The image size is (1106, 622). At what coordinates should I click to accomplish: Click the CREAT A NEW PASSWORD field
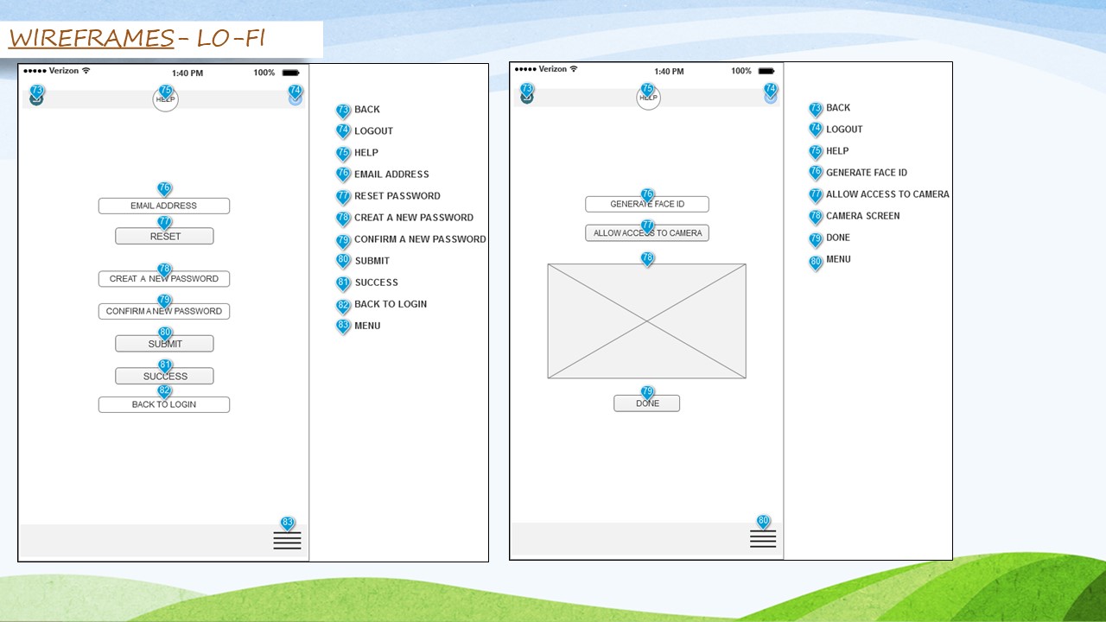point(164,279)
